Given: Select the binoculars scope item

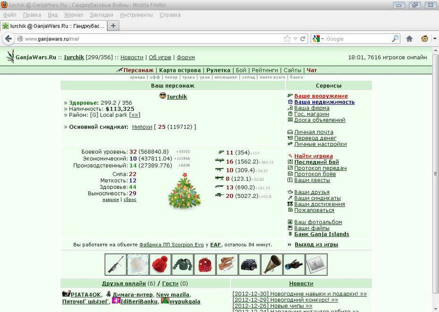Looking at the screenshot, I should click(x=294, y=265).
